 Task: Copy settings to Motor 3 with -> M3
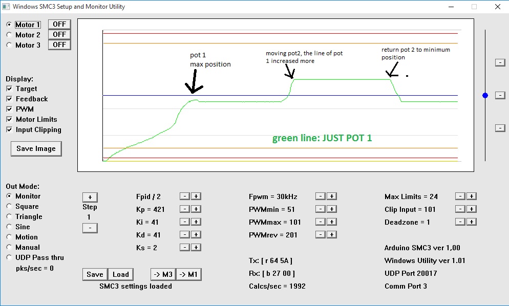tap(163, 274)
